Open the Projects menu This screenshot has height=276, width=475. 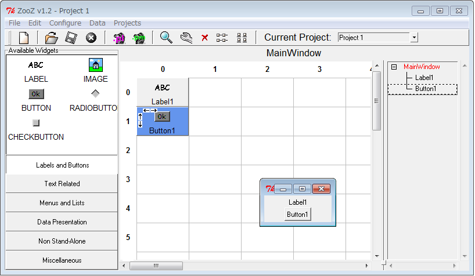[127, 23]
